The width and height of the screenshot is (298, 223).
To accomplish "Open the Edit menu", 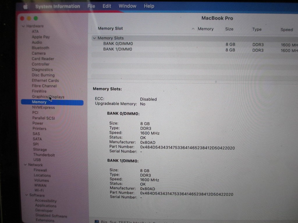I will (107, 6).
